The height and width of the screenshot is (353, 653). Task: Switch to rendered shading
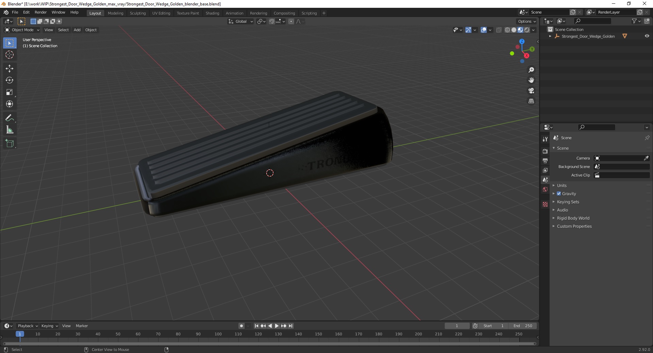pos(527,30)
